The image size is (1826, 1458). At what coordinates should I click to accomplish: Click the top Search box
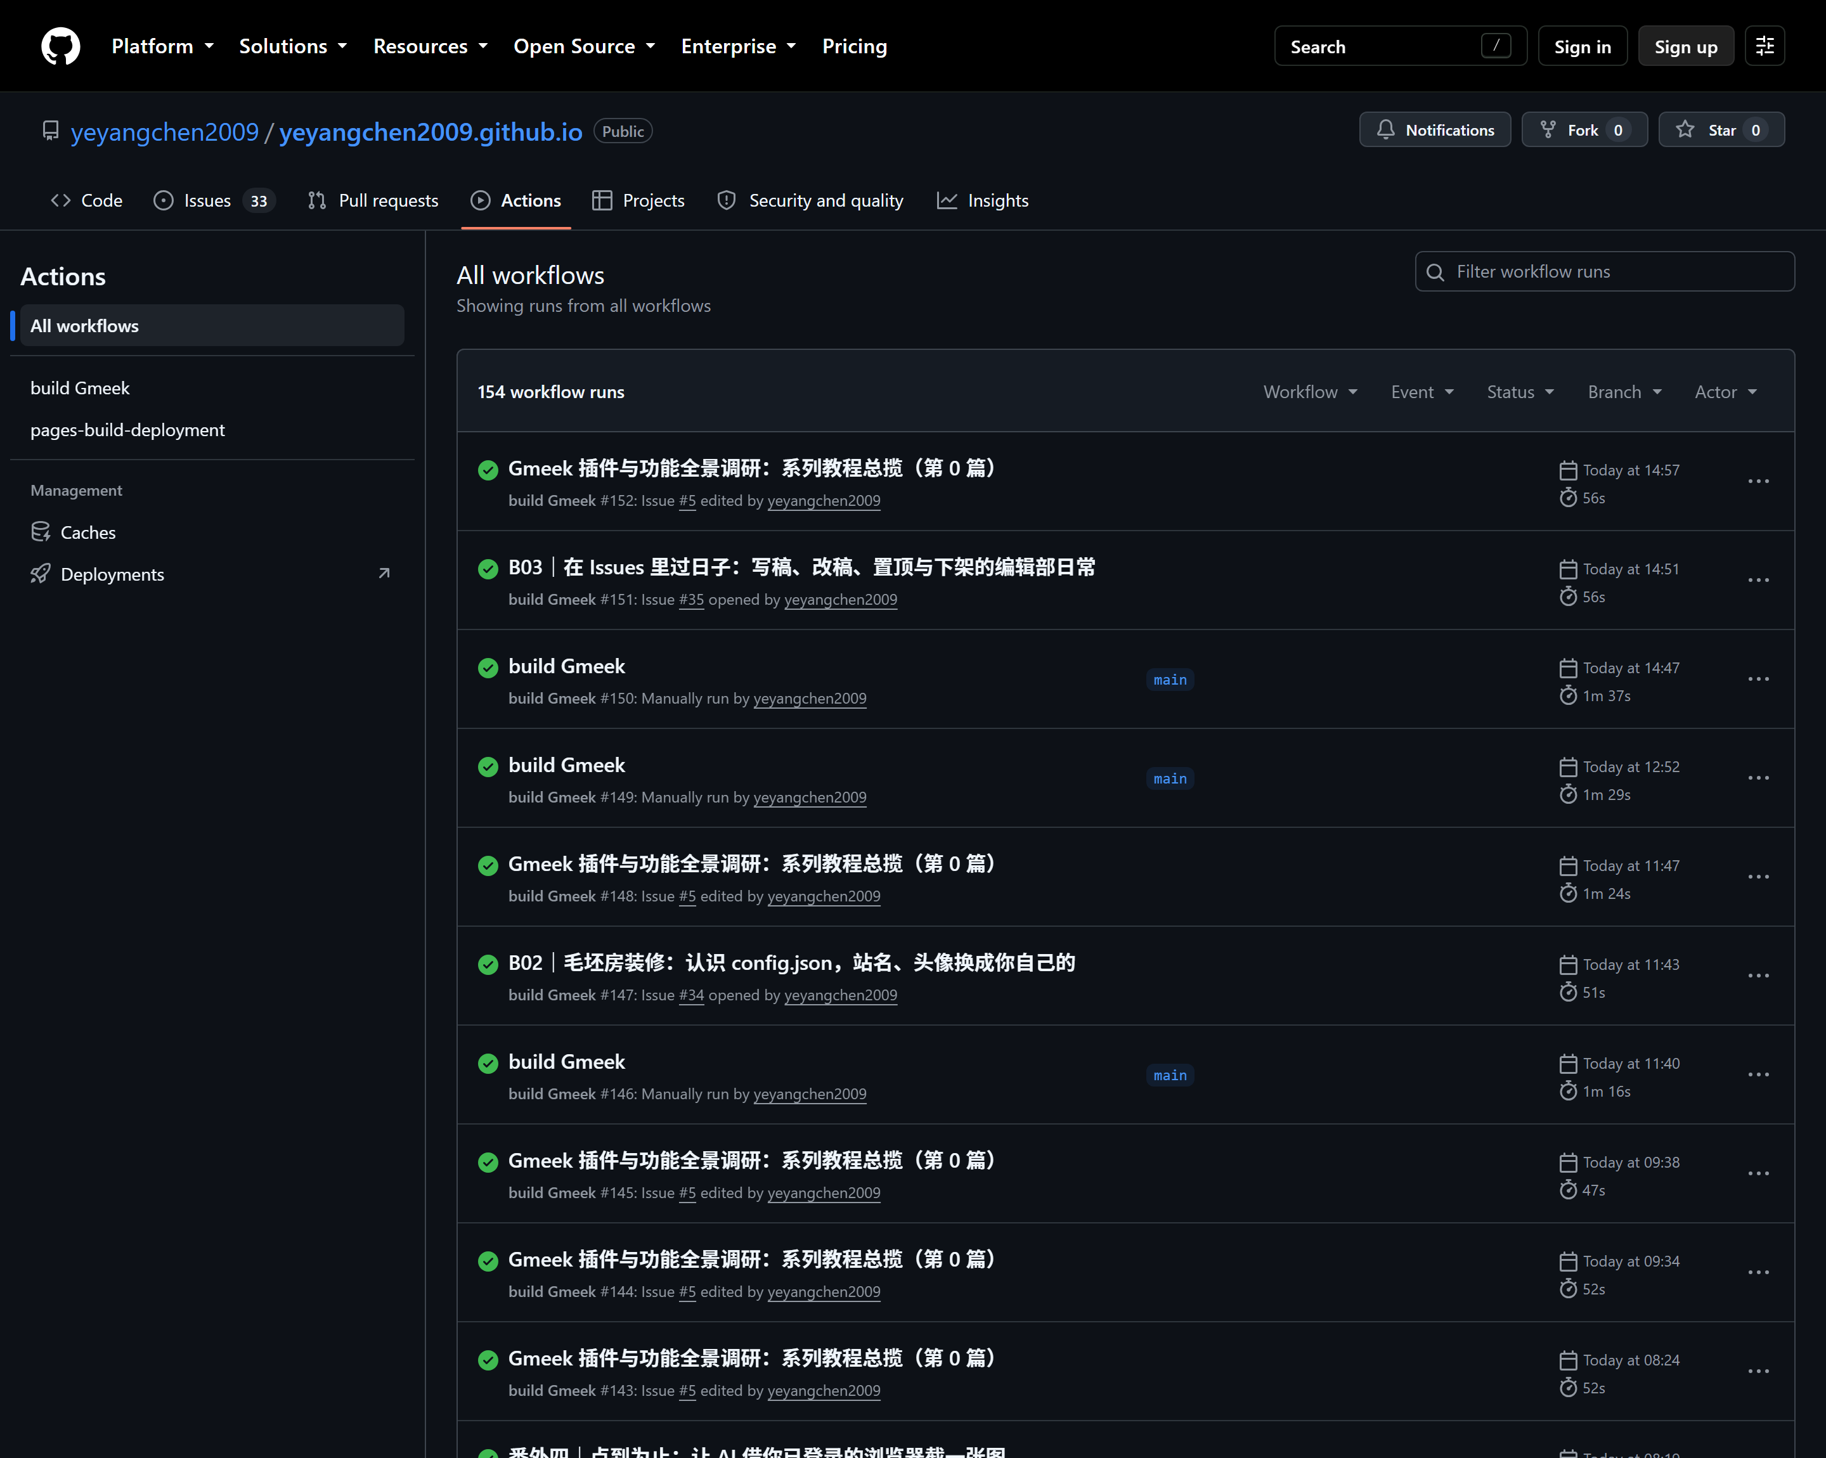[x=1400, y=46]
